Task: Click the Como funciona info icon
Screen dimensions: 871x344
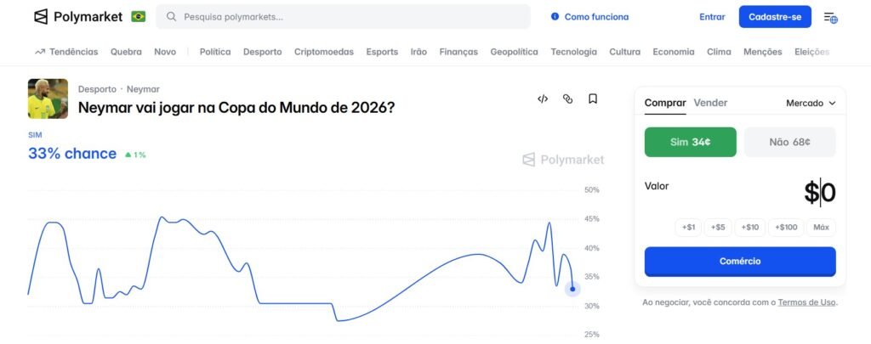Action: pos(555,17)
